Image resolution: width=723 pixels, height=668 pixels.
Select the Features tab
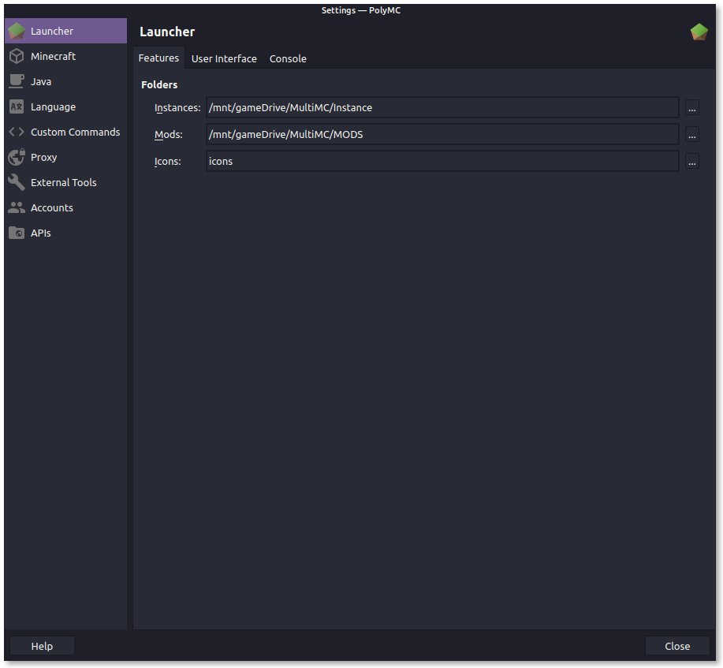(158, 58)
